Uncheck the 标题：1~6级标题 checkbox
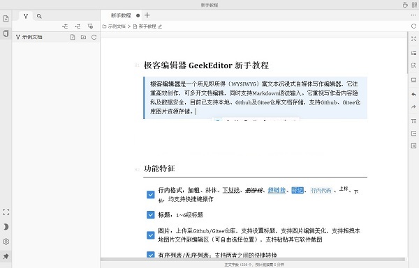Screen dimensions: 419x268 coord(151,214)
